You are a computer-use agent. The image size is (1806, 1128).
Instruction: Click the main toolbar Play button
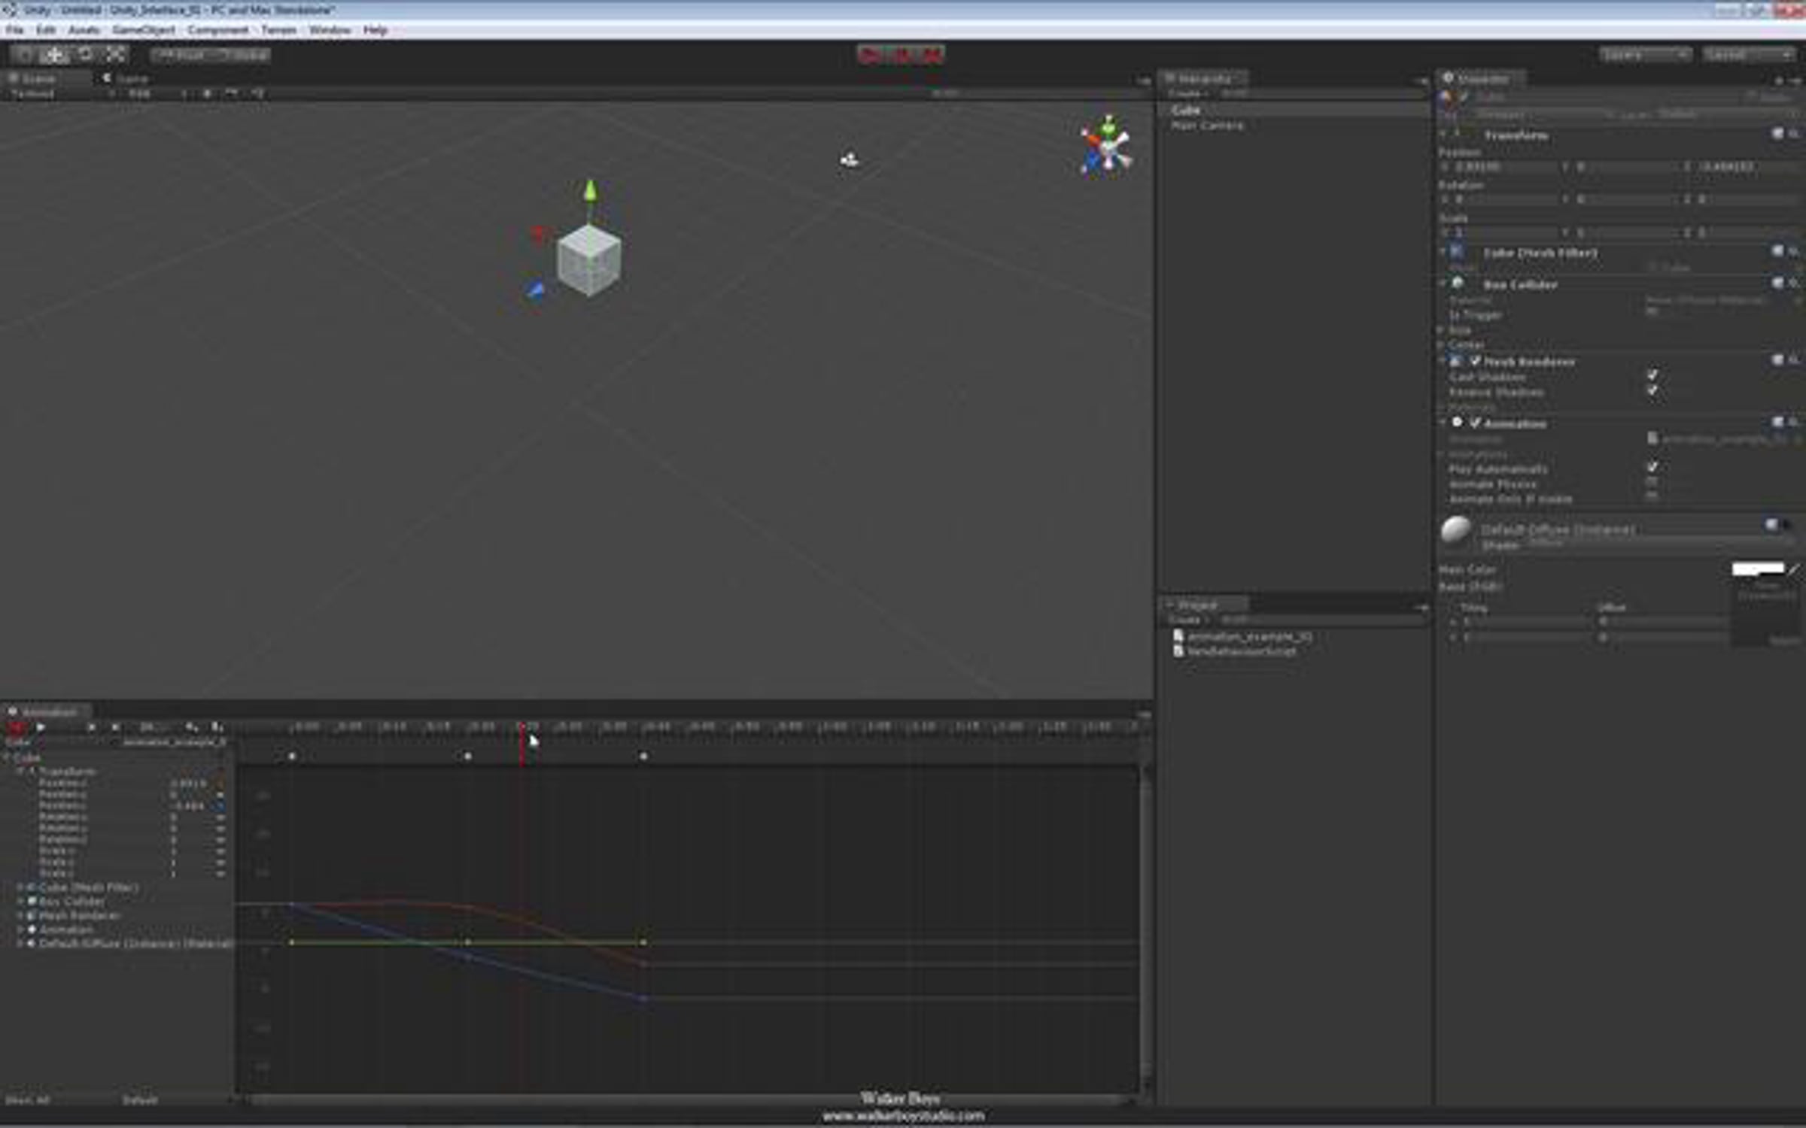(x=871, y=54)
